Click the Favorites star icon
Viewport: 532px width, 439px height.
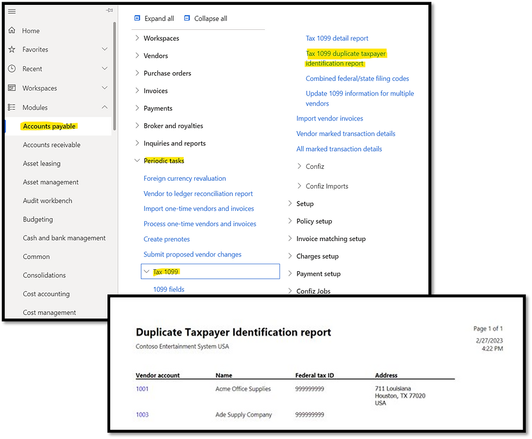click(12, 49)
